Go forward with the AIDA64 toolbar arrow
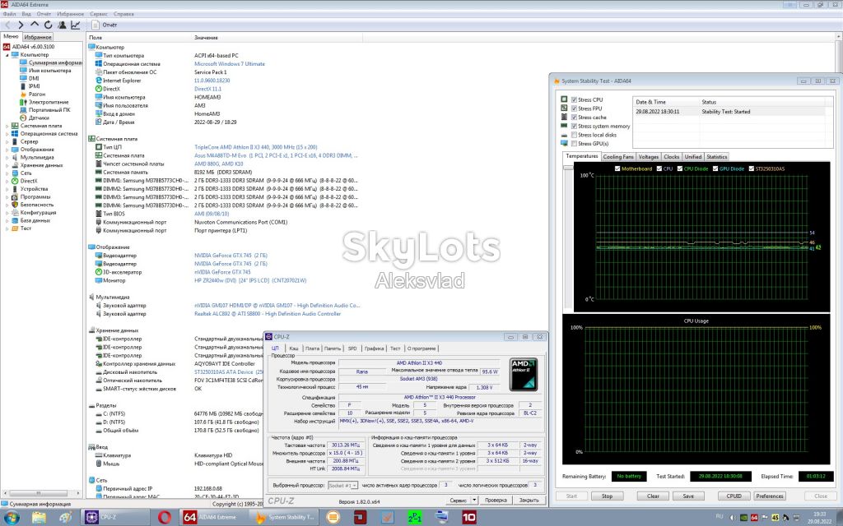This screenshot has width=843, height=526. (21, 25)
